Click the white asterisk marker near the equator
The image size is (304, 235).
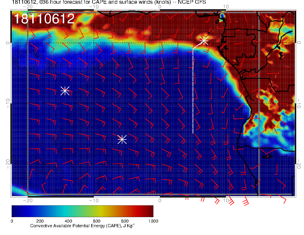click(204, 41)
